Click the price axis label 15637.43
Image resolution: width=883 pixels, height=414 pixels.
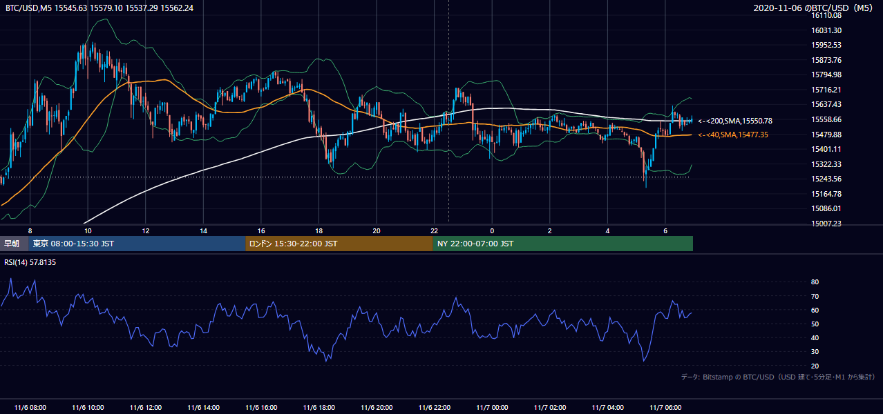(826, 104)
